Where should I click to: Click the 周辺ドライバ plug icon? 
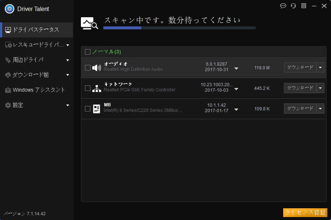pos(8,60)
